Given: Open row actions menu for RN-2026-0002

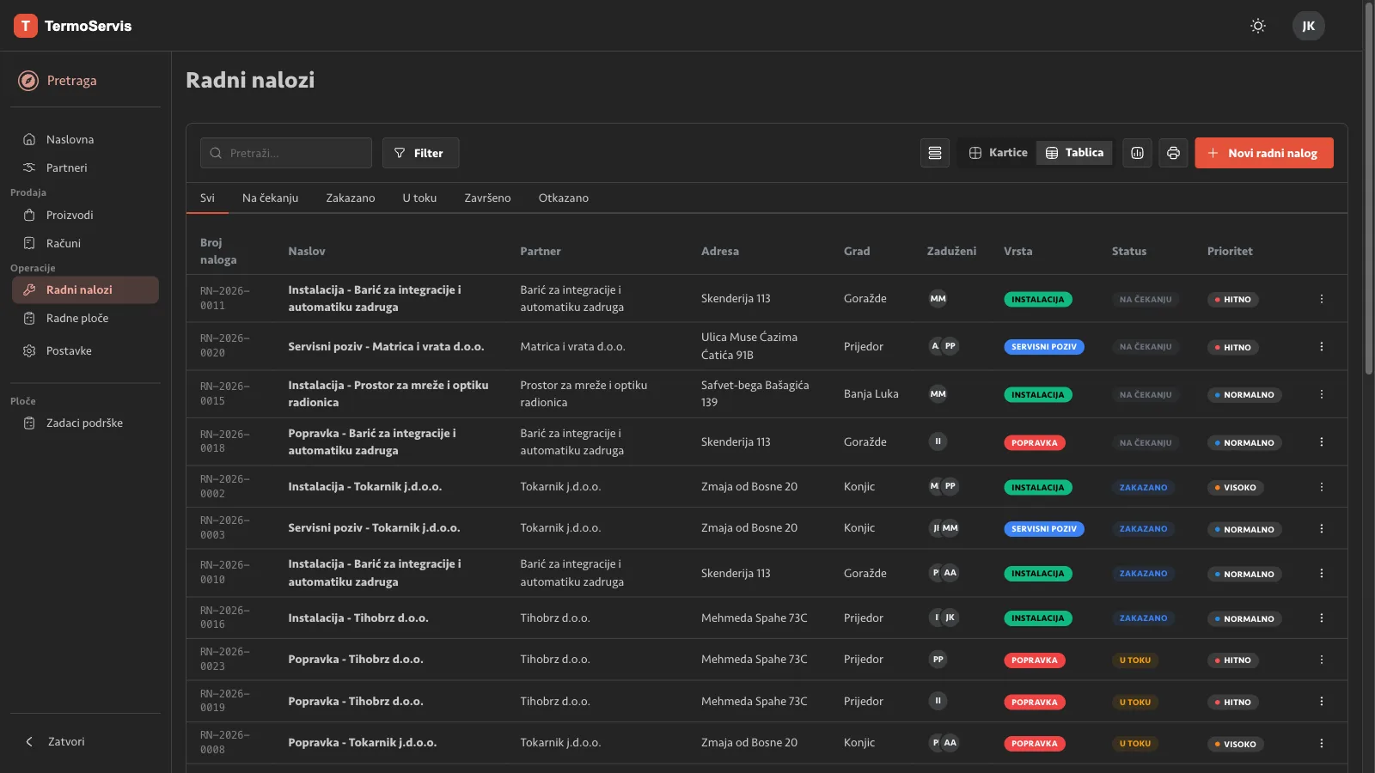Looking at the screenshot, I should [1322, 487].
